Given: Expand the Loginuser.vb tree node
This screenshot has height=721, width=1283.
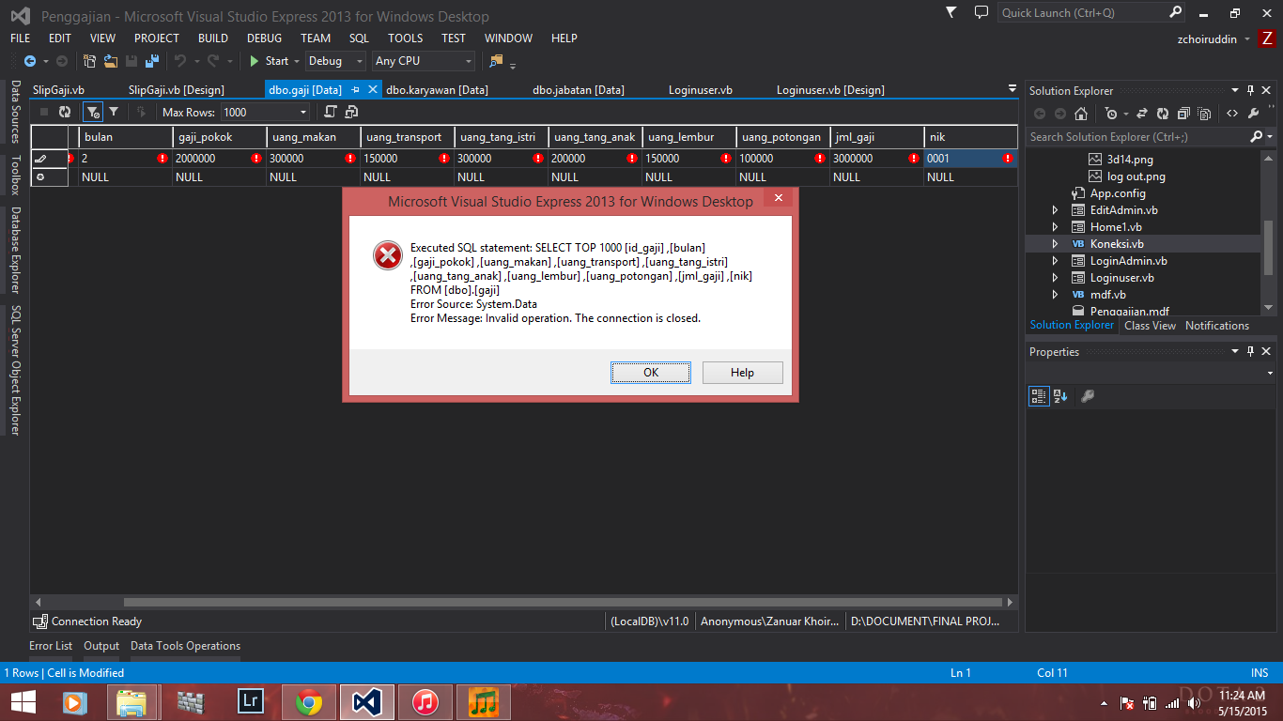Looking at the screenshot, I should coord(1055,278).
